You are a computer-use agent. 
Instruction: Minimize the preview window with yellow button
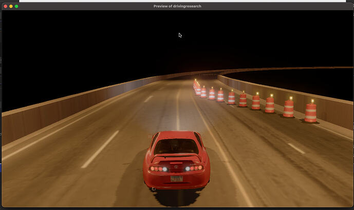11,6
